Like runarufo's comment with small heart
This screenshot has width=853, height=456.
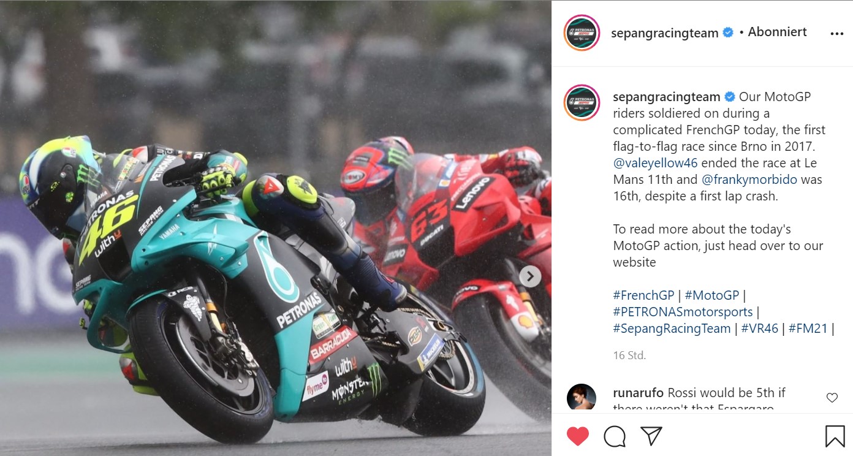832,398
